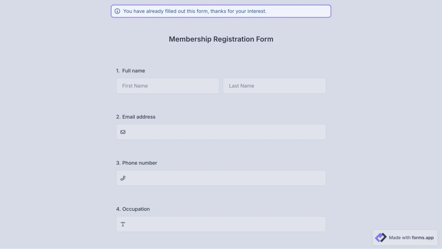This screenshot has width=442, height=249.
Task: Click the envelope icon in the email field
Action: (x=123, y=132)
